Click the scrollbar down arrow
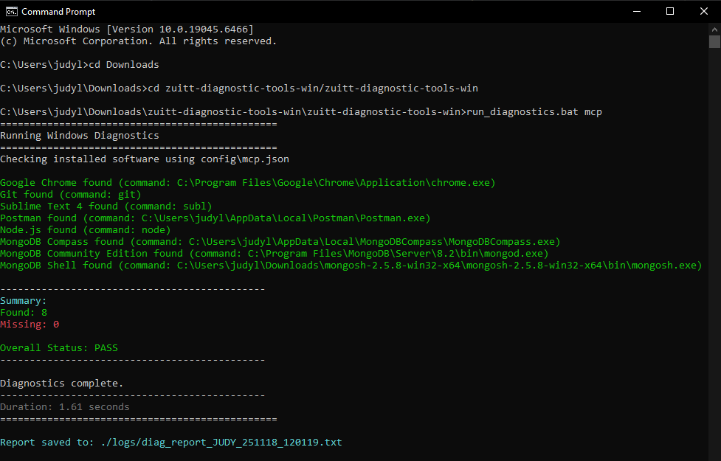721x461 pixels. (x=714, y=454)
